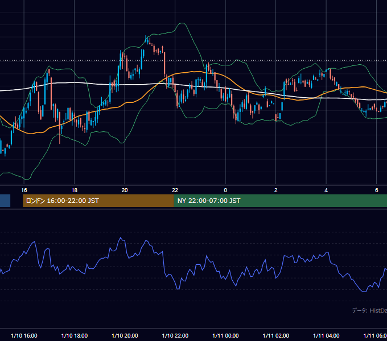The height and width of the screenshot is (341, 387).
Task: Click the 1/10 18:00 time label
Action: (75, 335)
